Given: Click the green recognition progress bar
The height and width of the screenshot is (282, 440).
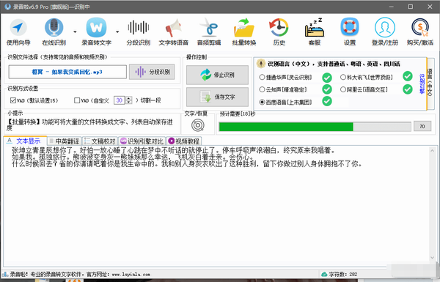Looking at the screenshot, I should coord(315,127).
